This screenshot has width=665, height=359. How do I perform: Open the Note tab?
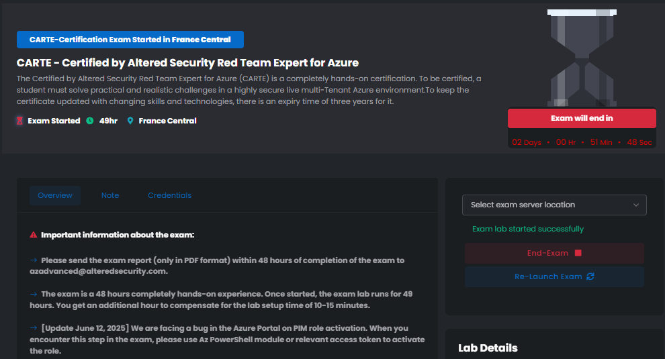(x=110, y=195)
